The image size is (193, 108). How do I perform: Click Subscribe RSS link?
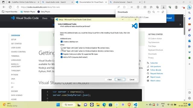(154, 63)
